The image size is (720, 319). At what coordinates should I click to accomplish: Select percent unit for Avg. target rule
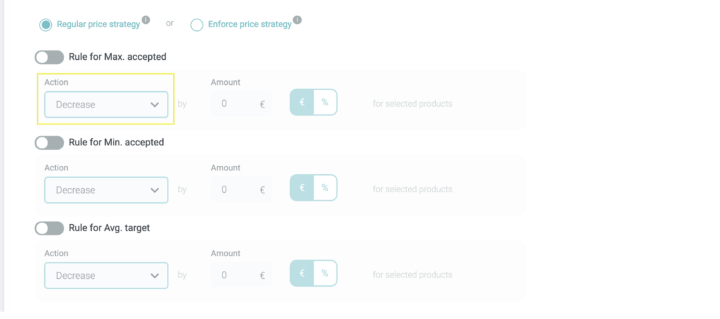pyautogui.click(x=325, y=274)
